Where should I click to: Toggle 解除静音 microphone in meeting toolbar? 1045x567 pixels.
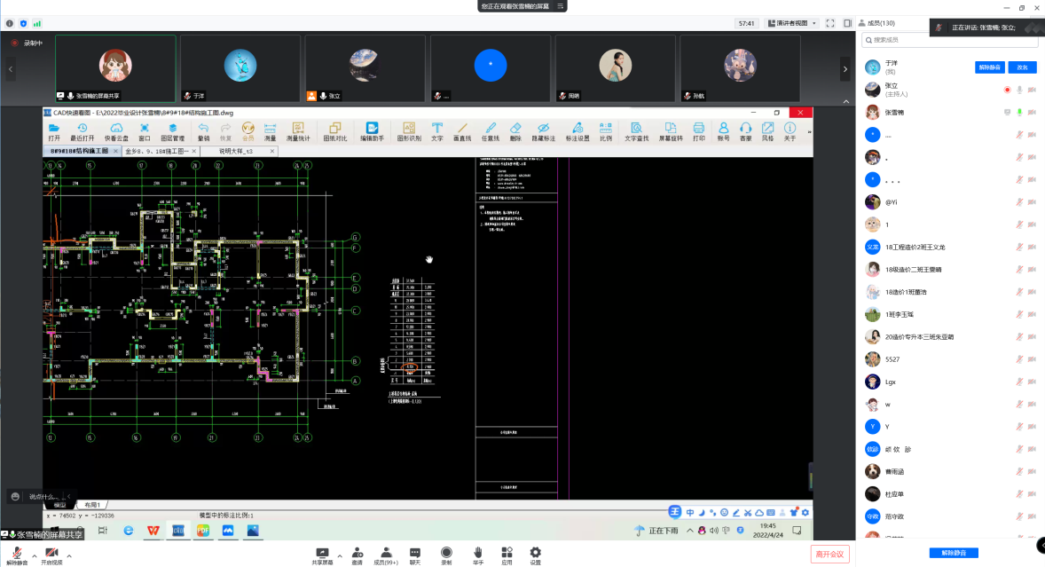(x=17, y=555)
